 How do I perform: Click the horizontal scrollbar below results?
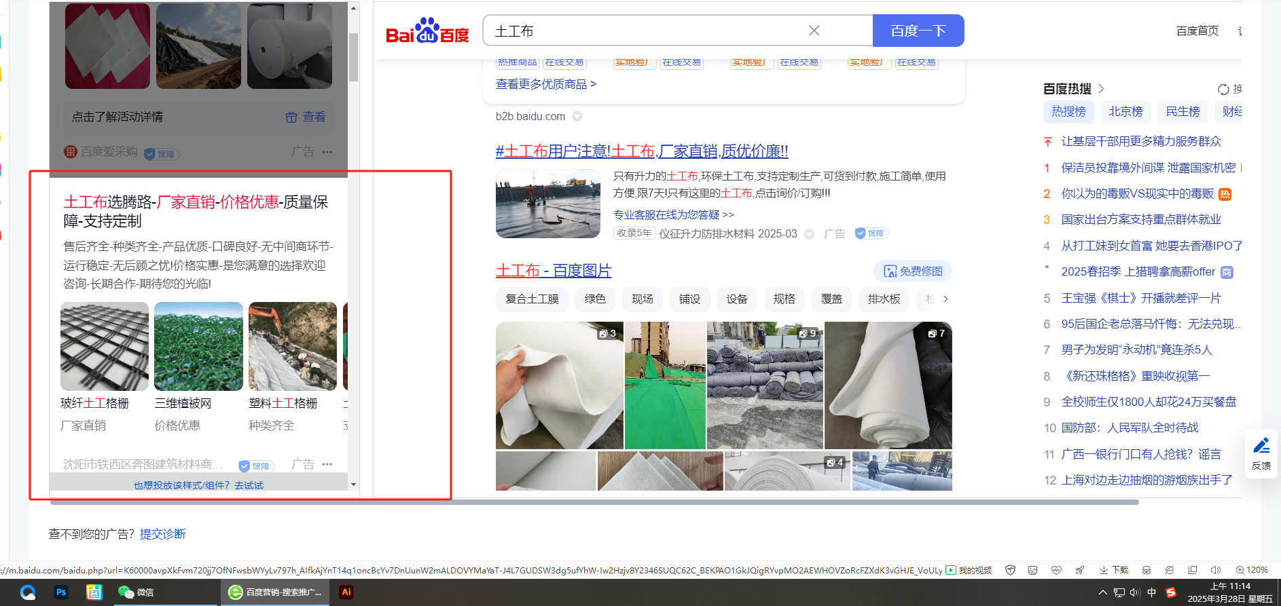(594, 502)
